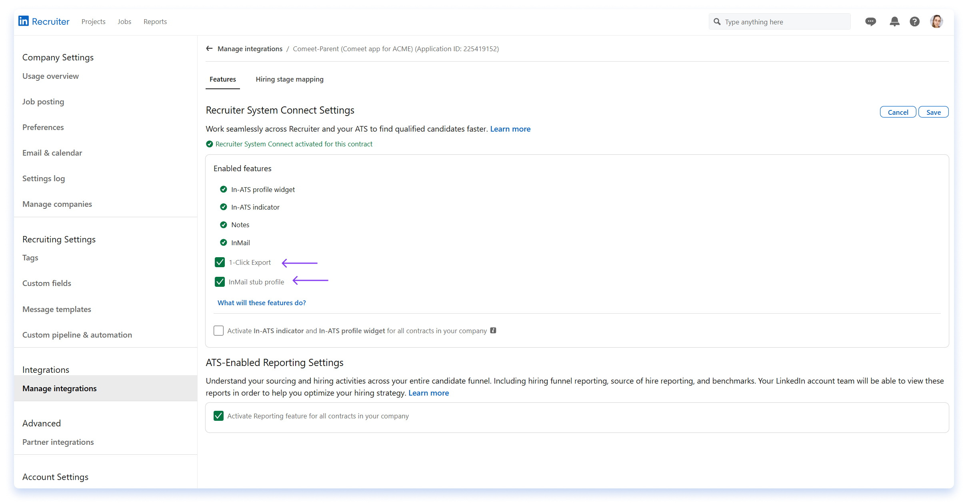Open the help question mark icon
This screenshot has width=976, height=504.
point(914,22)
